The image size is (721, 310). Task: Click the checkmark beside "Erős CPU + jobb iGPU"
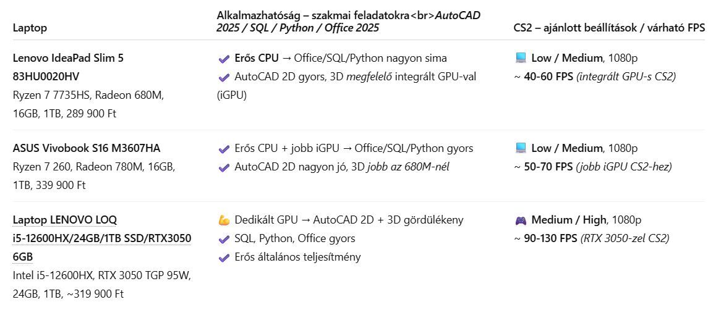(x=224, y=149)
